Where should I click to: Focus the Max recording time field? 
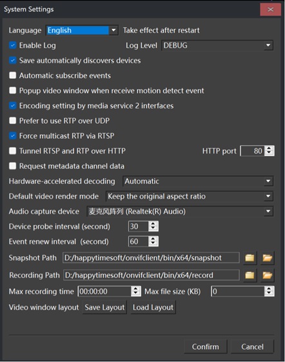click(x=104, y=292)
